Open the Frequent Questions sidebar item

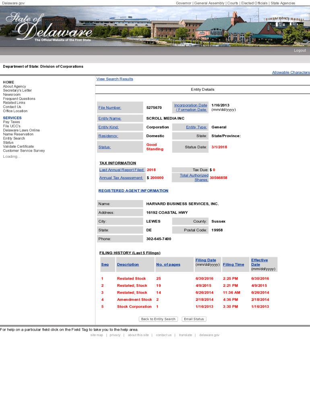[x=19, y=99]
